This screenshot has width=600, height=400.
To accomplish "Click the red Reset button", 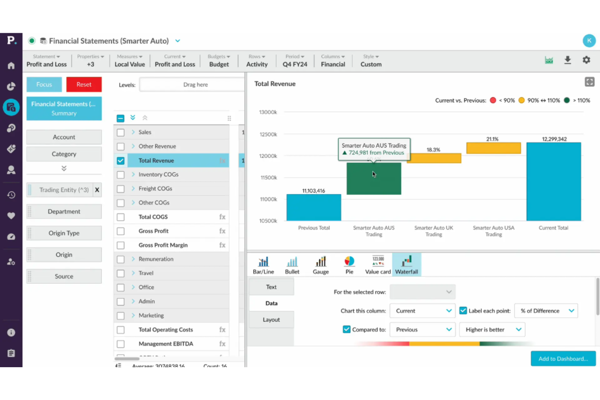I will pos(84,84).
